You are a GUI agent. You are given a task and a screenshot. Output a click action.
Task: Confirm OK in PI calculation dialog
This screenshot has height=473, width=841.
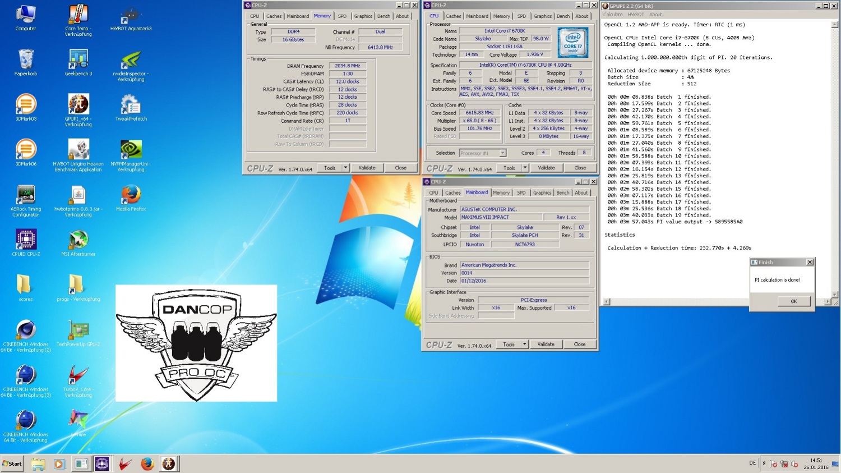click(x=793, y=301)
